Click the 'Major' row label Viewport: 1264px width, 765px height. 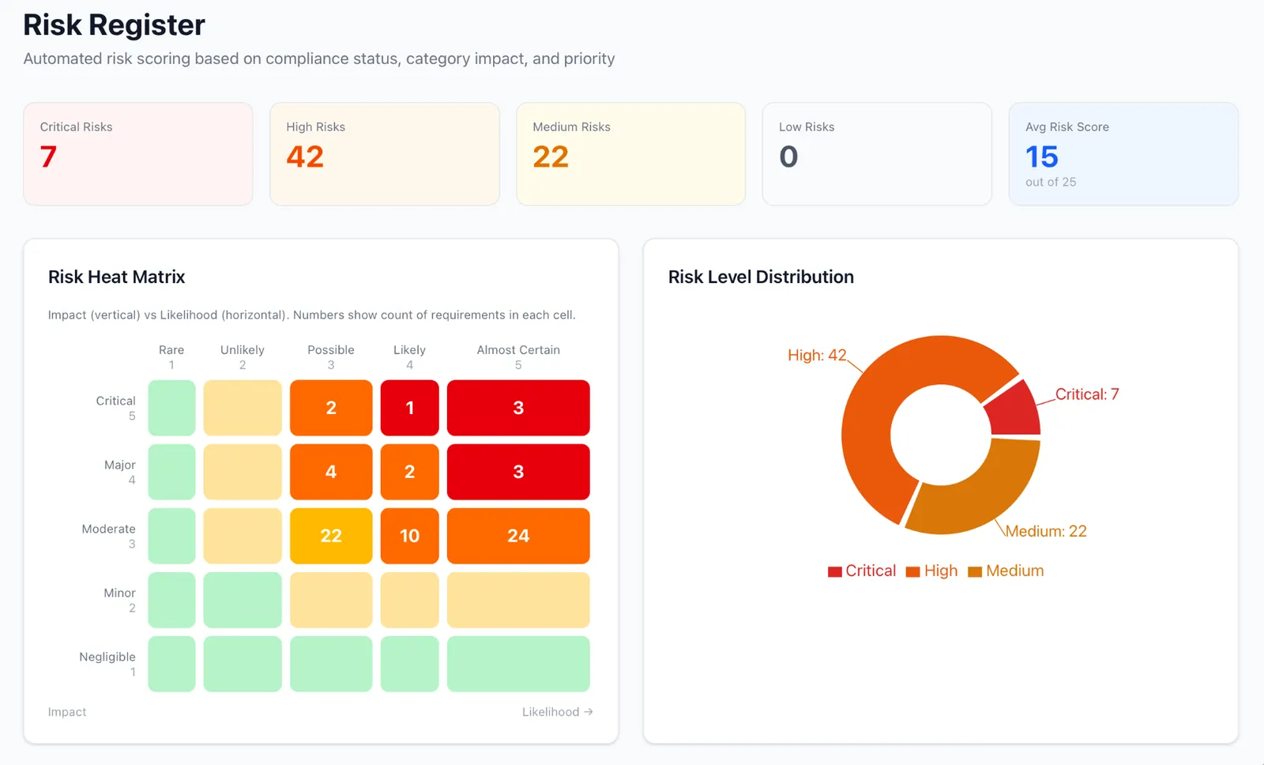(x=120, y=465)
